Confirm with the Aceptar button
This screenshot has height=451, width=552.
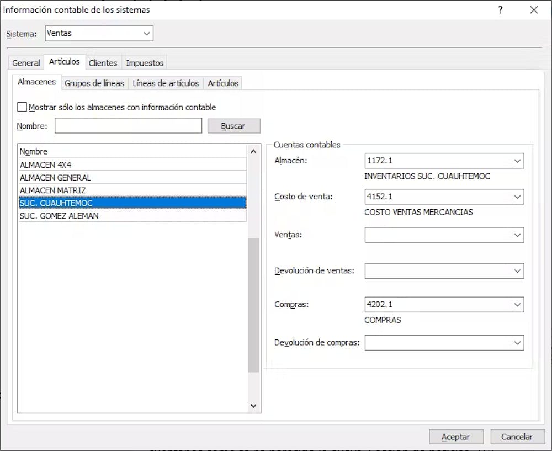456,437
